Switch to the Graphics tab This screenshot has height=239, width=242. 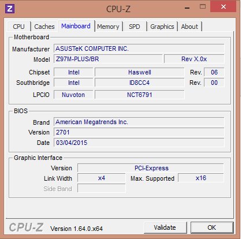pos(162,27)
